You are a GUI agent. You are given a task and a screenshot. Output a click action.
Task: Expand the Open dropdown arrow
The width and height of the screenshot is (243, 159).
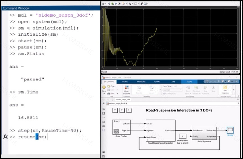tap(118, 86)
